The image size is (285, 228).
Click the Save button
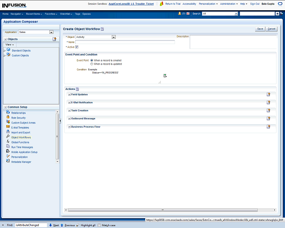(x=260, y=28)
